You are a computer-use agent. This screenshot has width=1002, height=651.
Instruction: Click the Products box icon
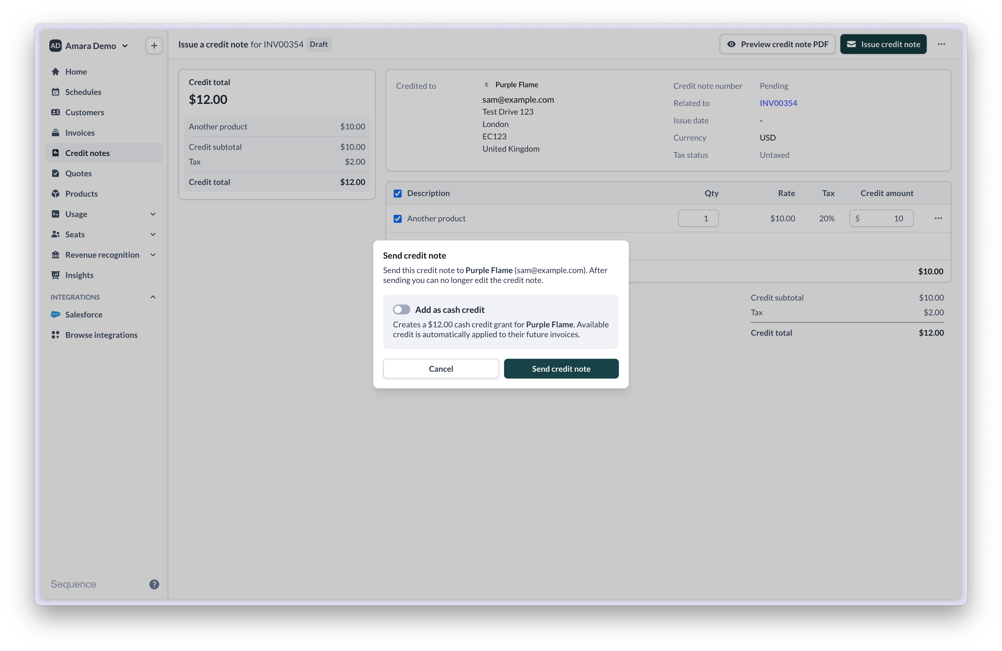click(x=55, y=194)
